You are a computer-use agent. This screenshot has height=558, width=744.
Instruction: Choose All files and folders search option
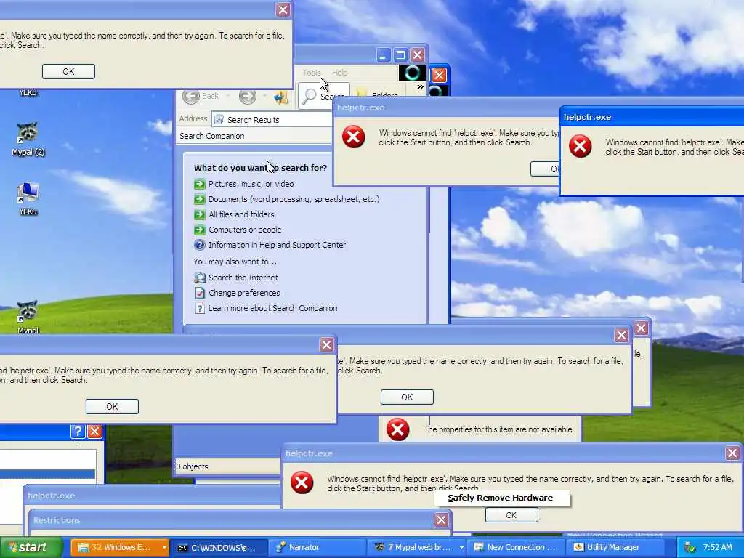click(241, 214)
